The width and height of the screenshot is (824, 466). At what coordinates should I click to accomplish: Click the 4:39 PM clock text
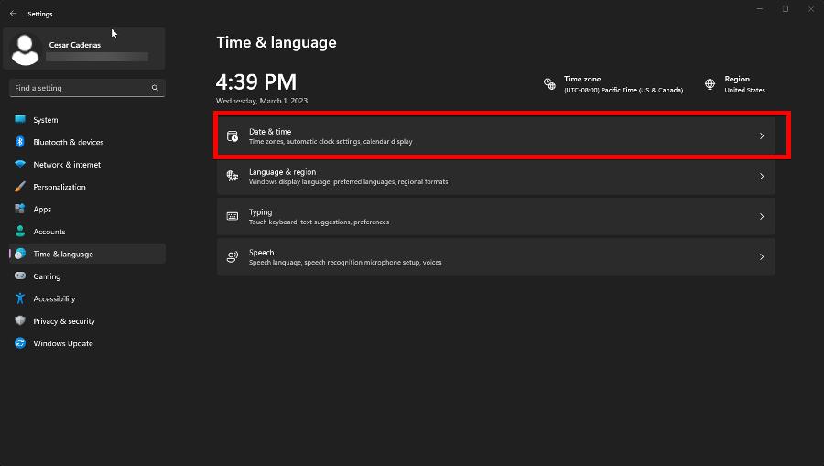256,82
